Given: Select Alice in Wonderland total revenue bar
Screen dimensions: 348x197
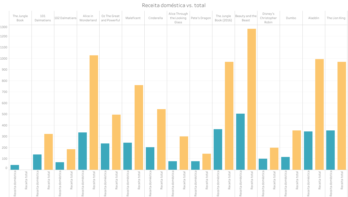Looking at the screenshot, I should (x=94, y=112).
